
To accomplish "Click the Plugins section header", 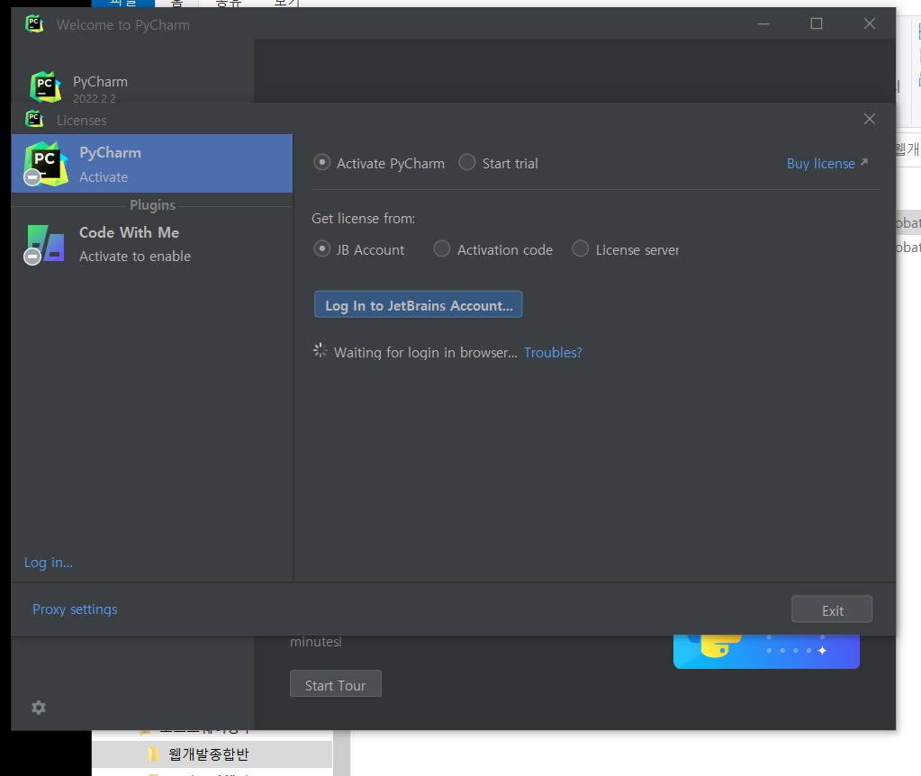I will [152, 205].
